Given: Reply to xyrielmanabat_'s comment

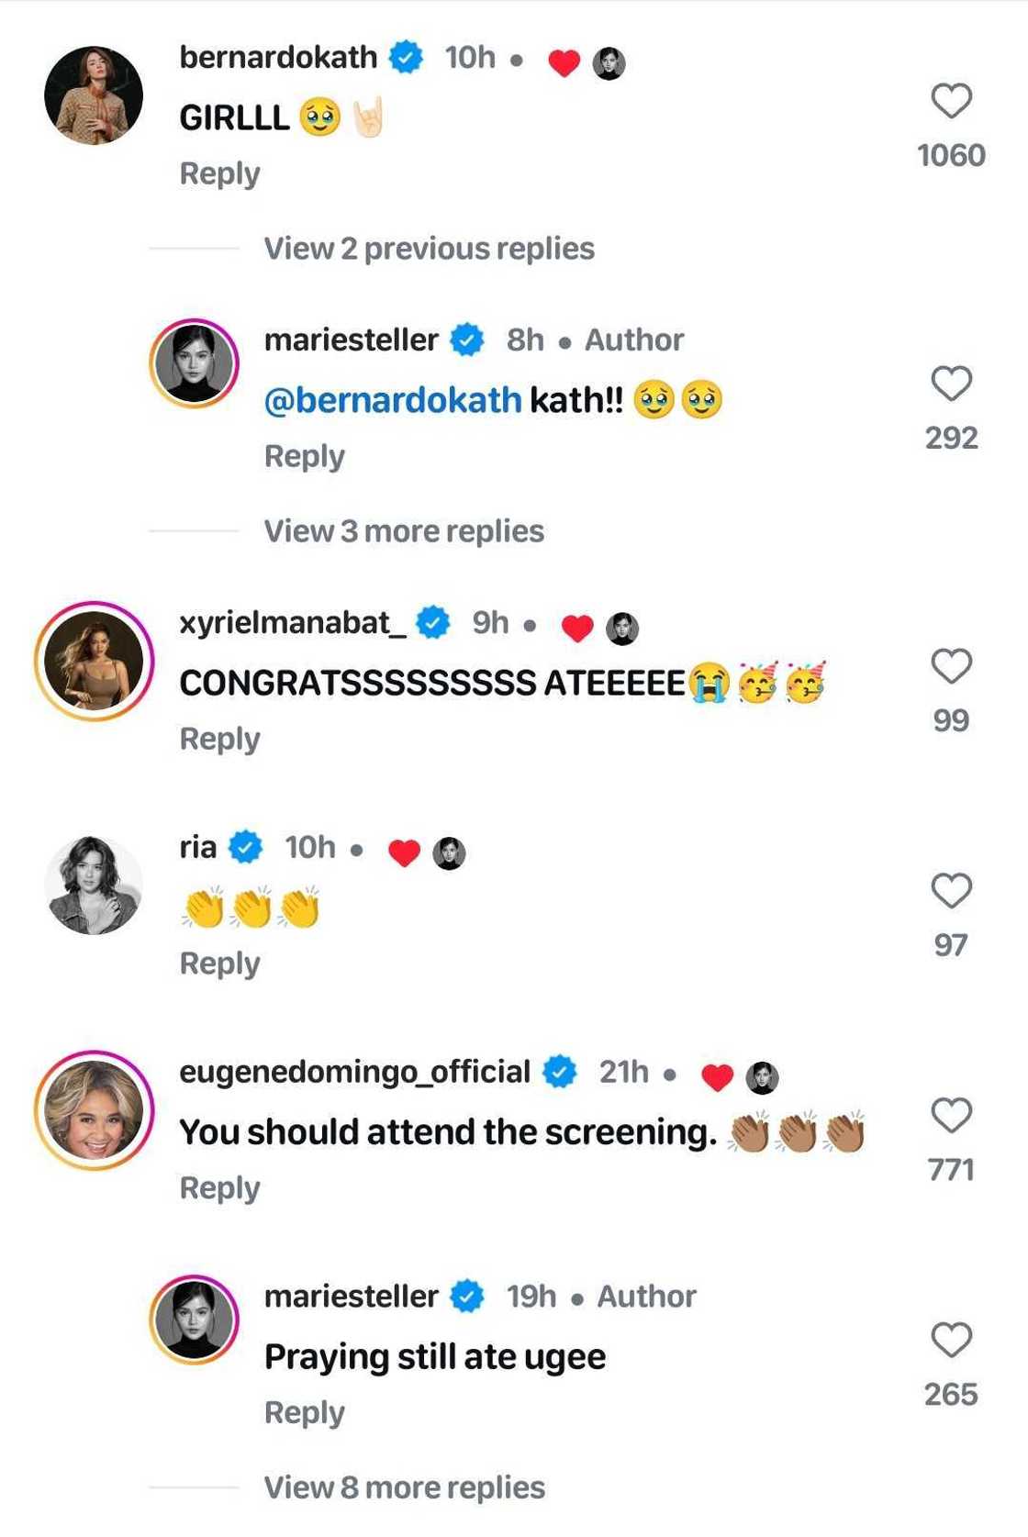Looking at the screenshot, I should pyautogui.click(x=219, y=739).
